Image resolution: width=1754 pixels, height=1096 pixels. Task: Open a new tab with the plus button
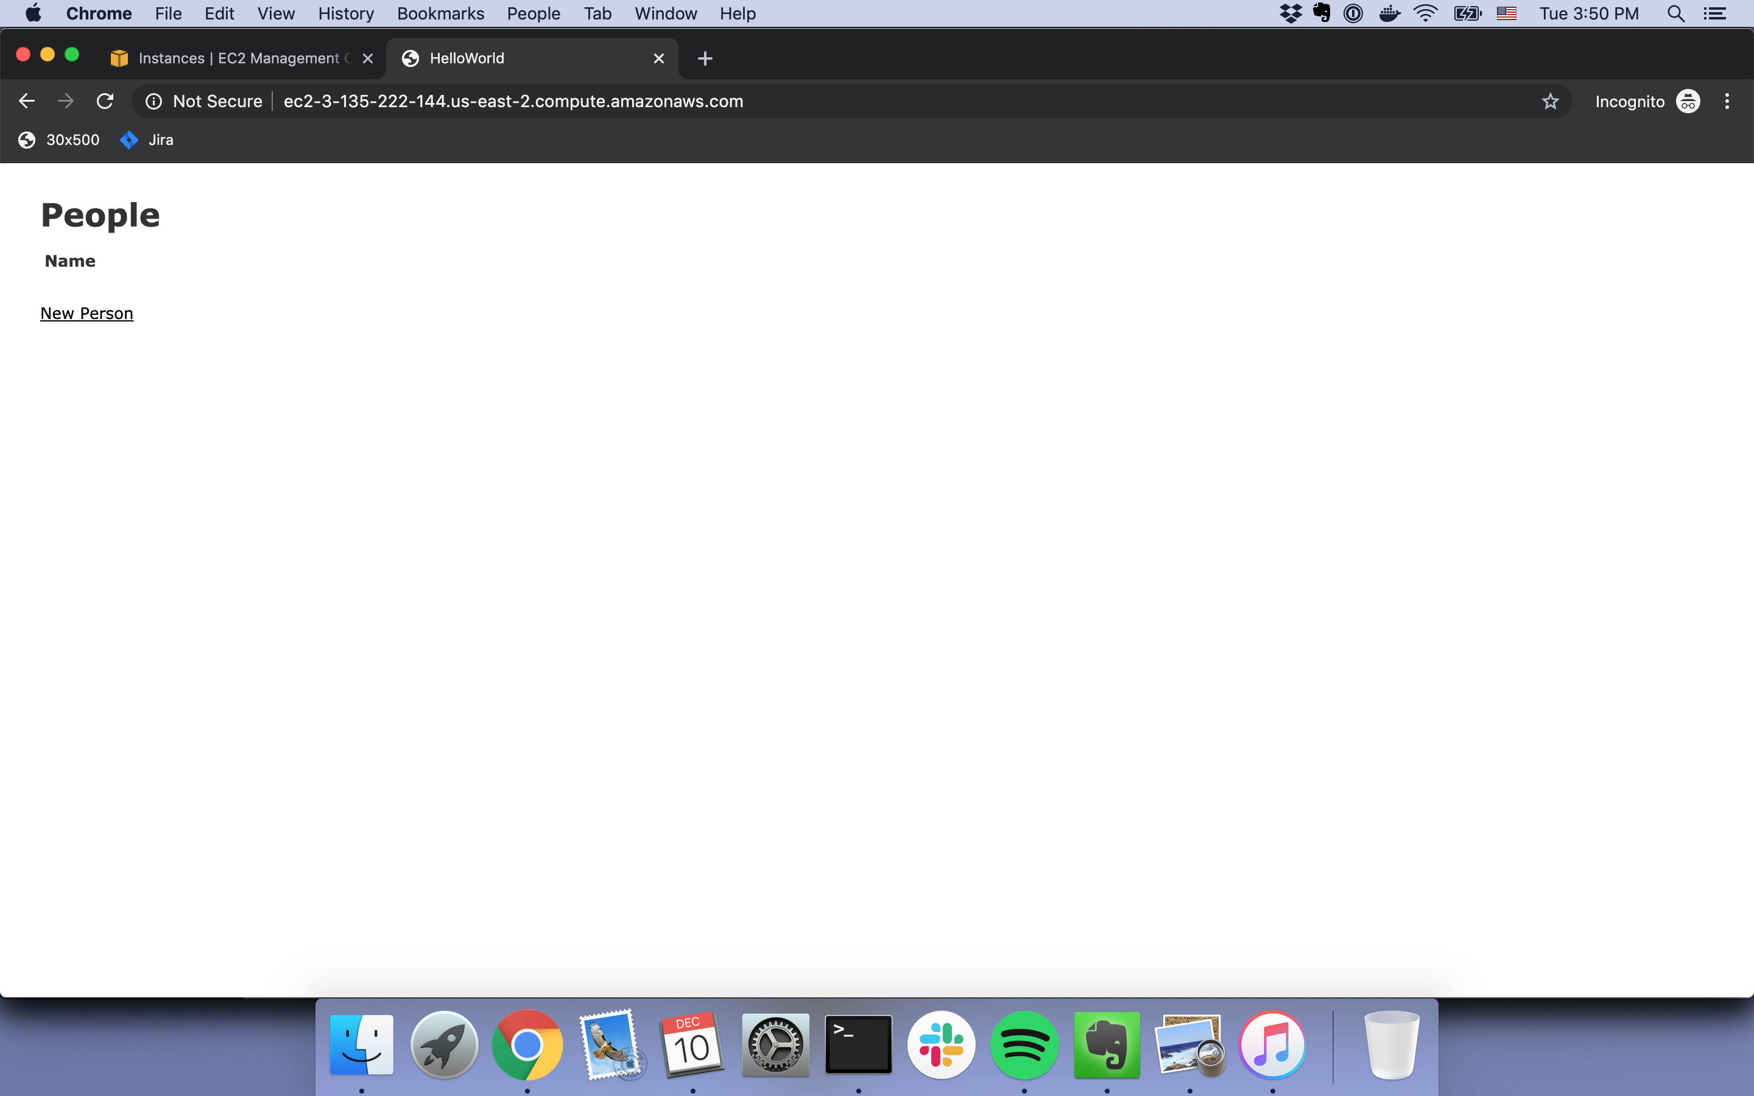pyautogui.click(x=705, y=58)
